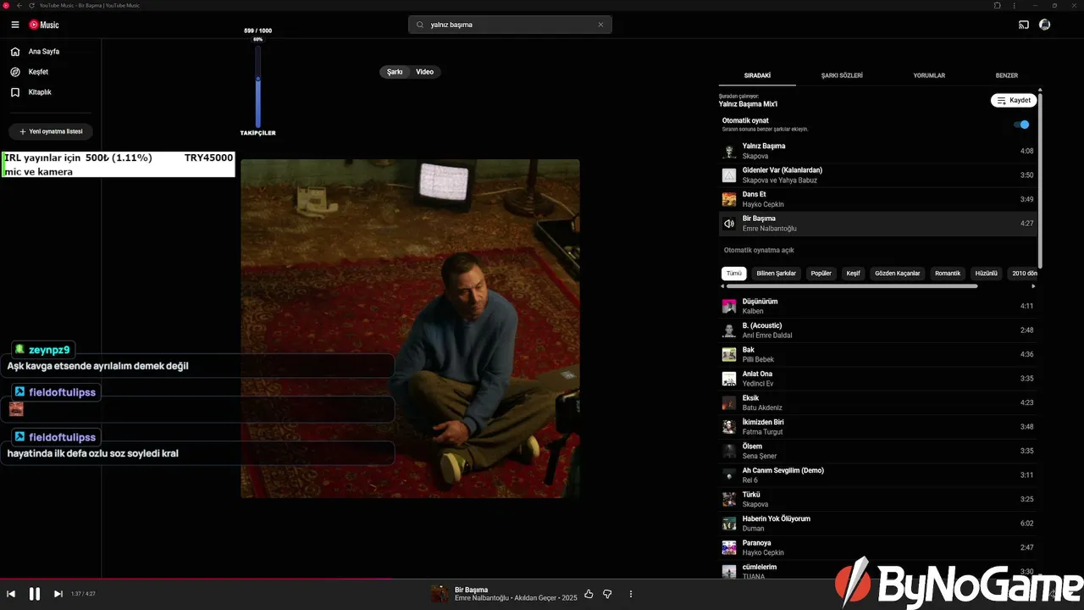
Task: Switch to Video mode
Action: coord(425,72)
